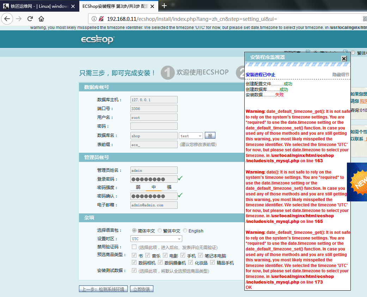Select the 繁体中文 radio at top right
This screenshot has height=297, width=367.
(353, 53)
